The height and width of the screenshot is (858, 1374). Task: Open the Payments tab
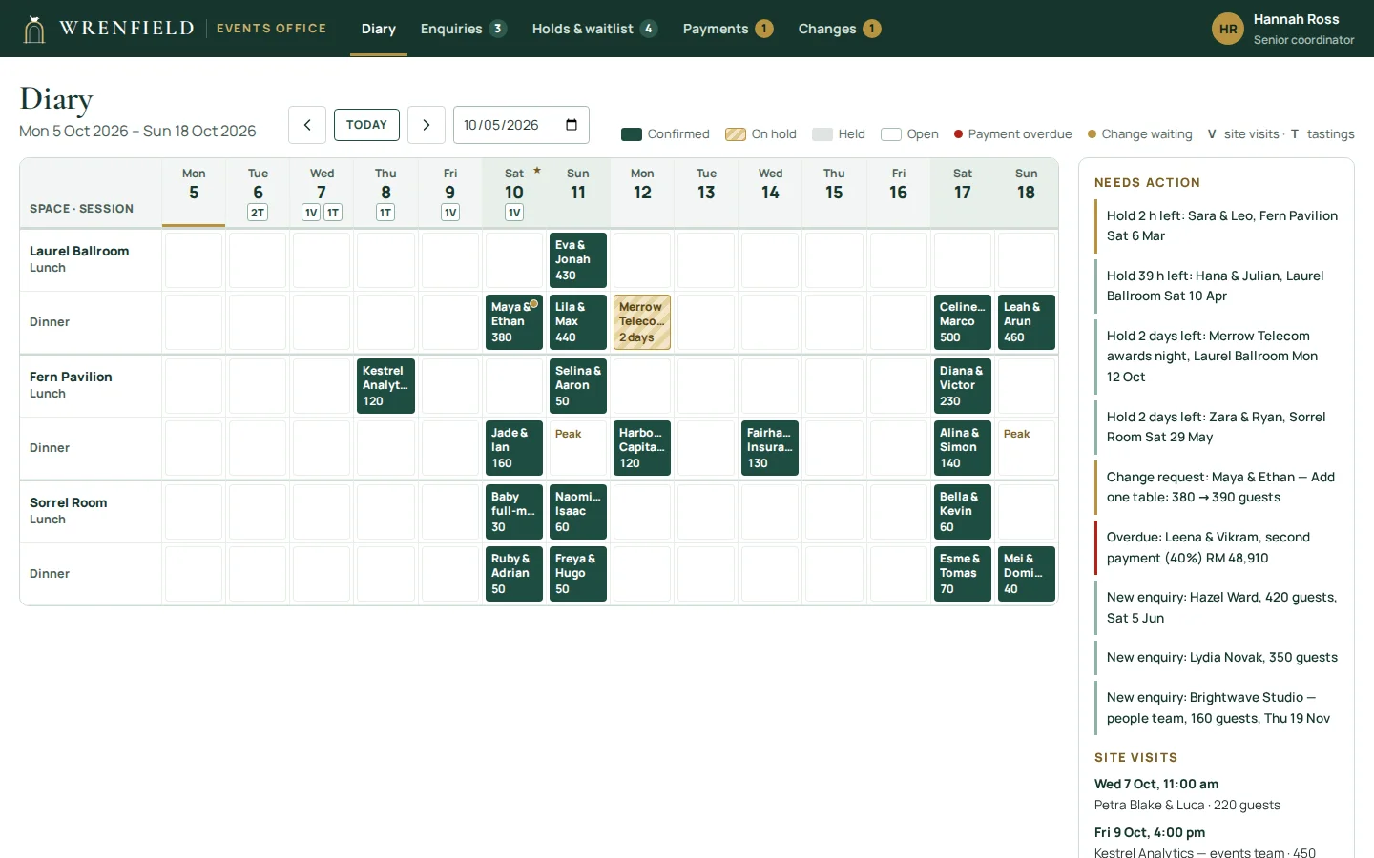point(727,29)
